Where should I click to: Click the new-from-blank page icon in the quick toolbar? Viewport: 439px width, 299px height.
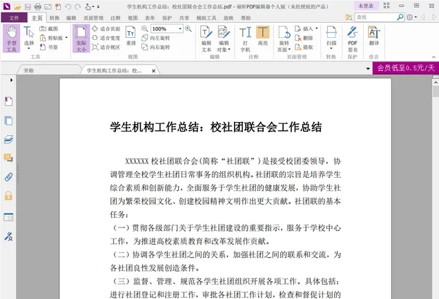[x=58, y=6]
